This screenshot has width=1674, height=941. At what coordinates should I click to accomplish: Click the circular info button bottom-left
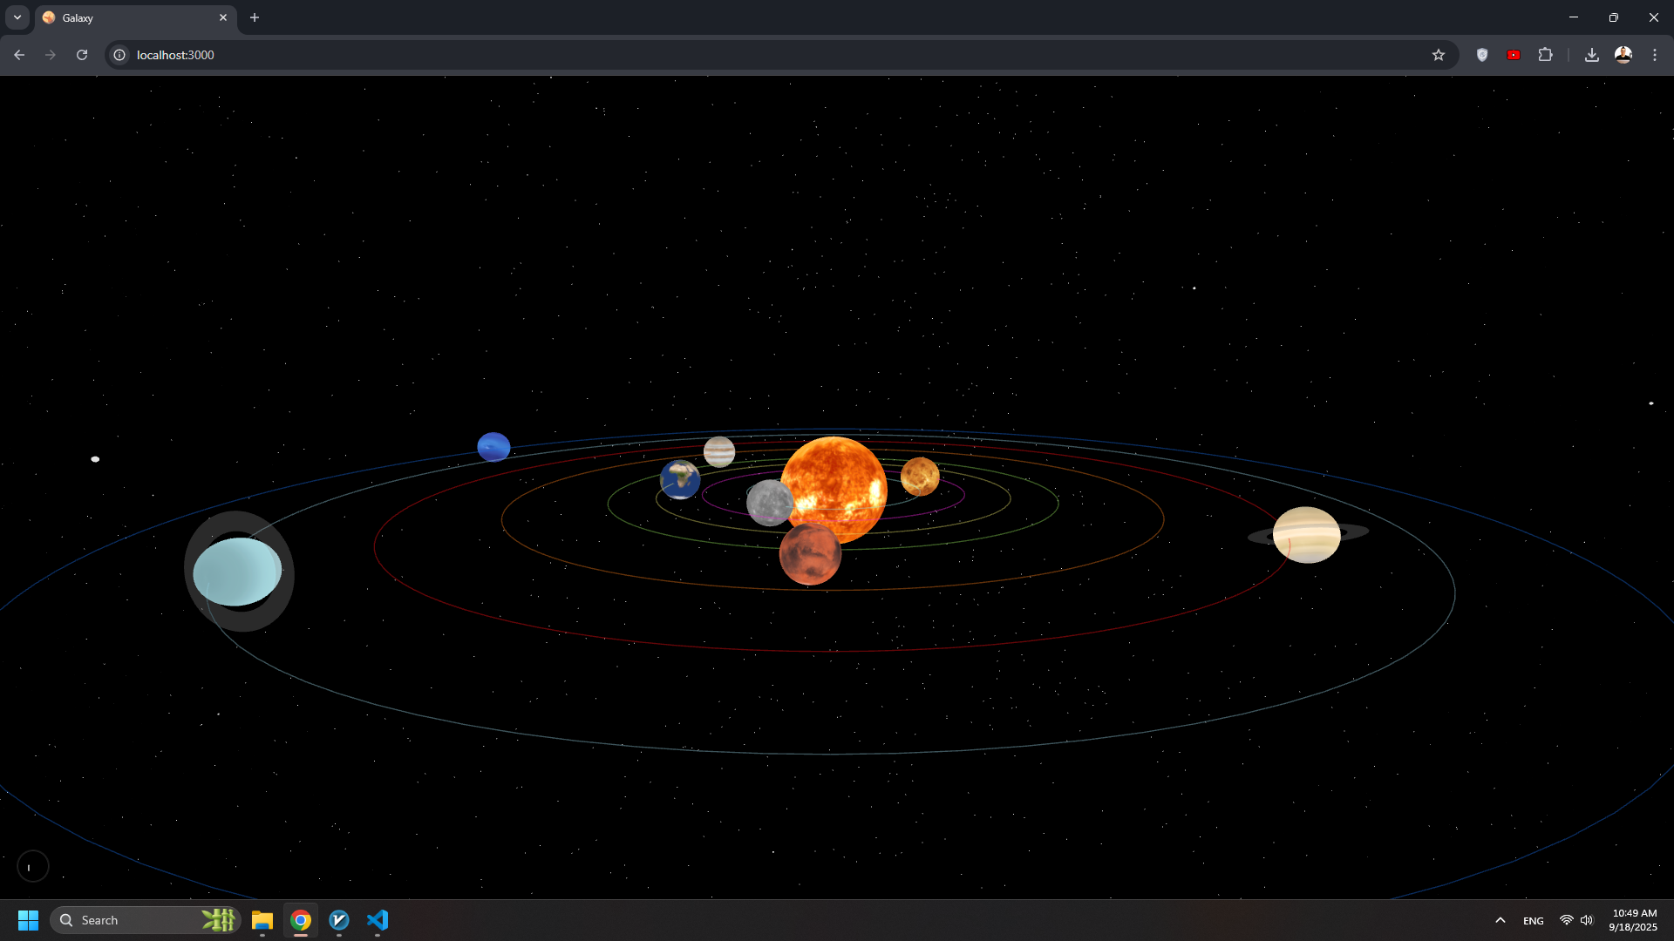click(x=33, y=866)
